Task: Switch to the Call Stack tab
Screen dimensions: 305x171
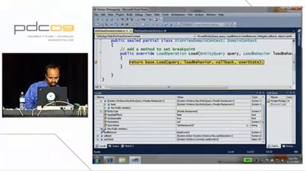Action: pos(274,146)
